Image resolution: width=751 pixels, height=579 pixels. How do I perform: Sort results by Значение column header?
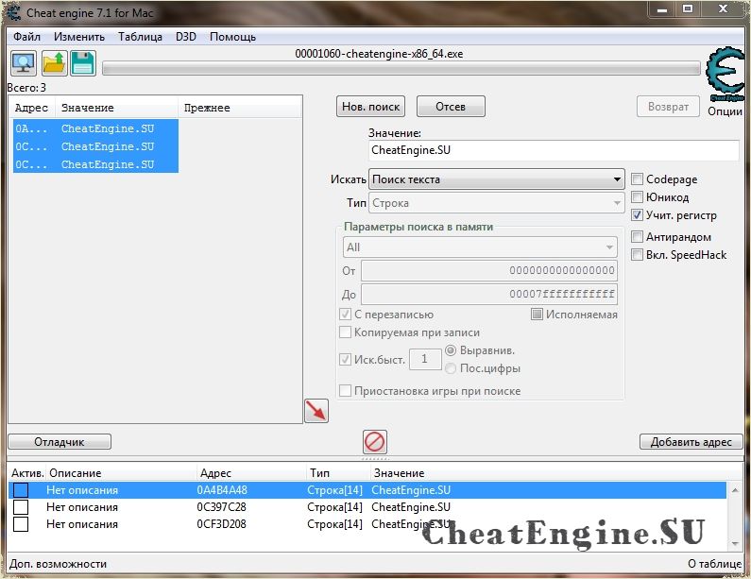coord(116,108)
